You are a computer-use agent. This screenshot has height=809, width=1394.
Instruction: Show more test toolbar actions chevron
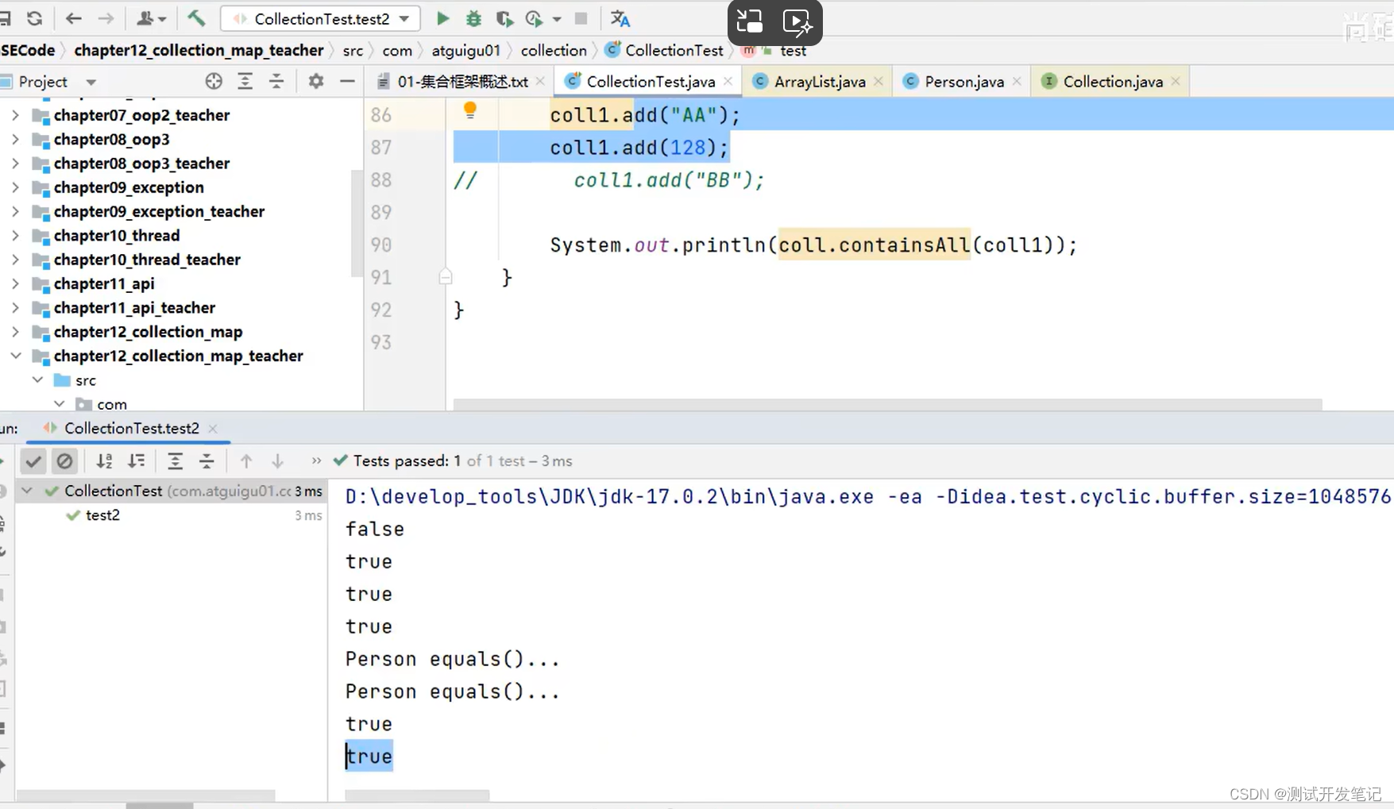pyautogui.click(x=316, y=460)
